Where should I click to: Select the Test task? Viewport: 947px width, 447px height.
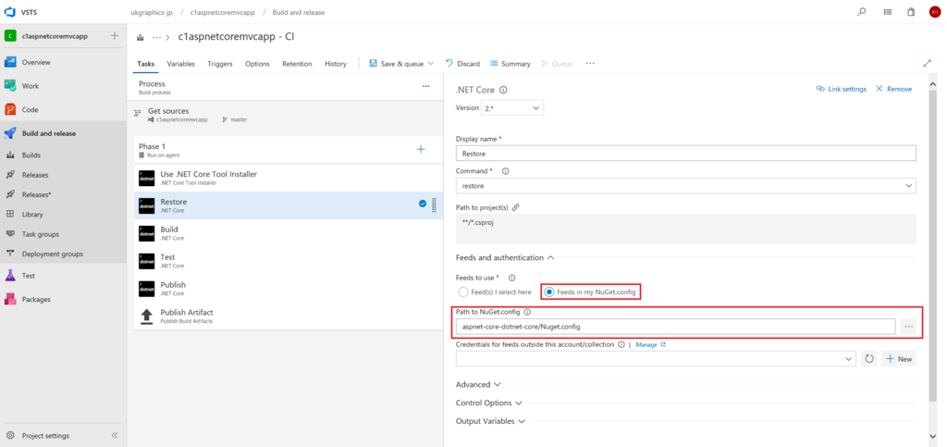(x=289, y=262)
